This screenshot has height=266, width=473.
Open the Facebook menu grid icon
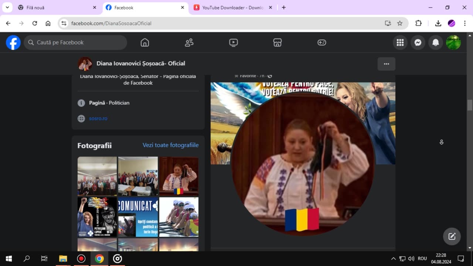pyautogui.click(x=400, y=42)
